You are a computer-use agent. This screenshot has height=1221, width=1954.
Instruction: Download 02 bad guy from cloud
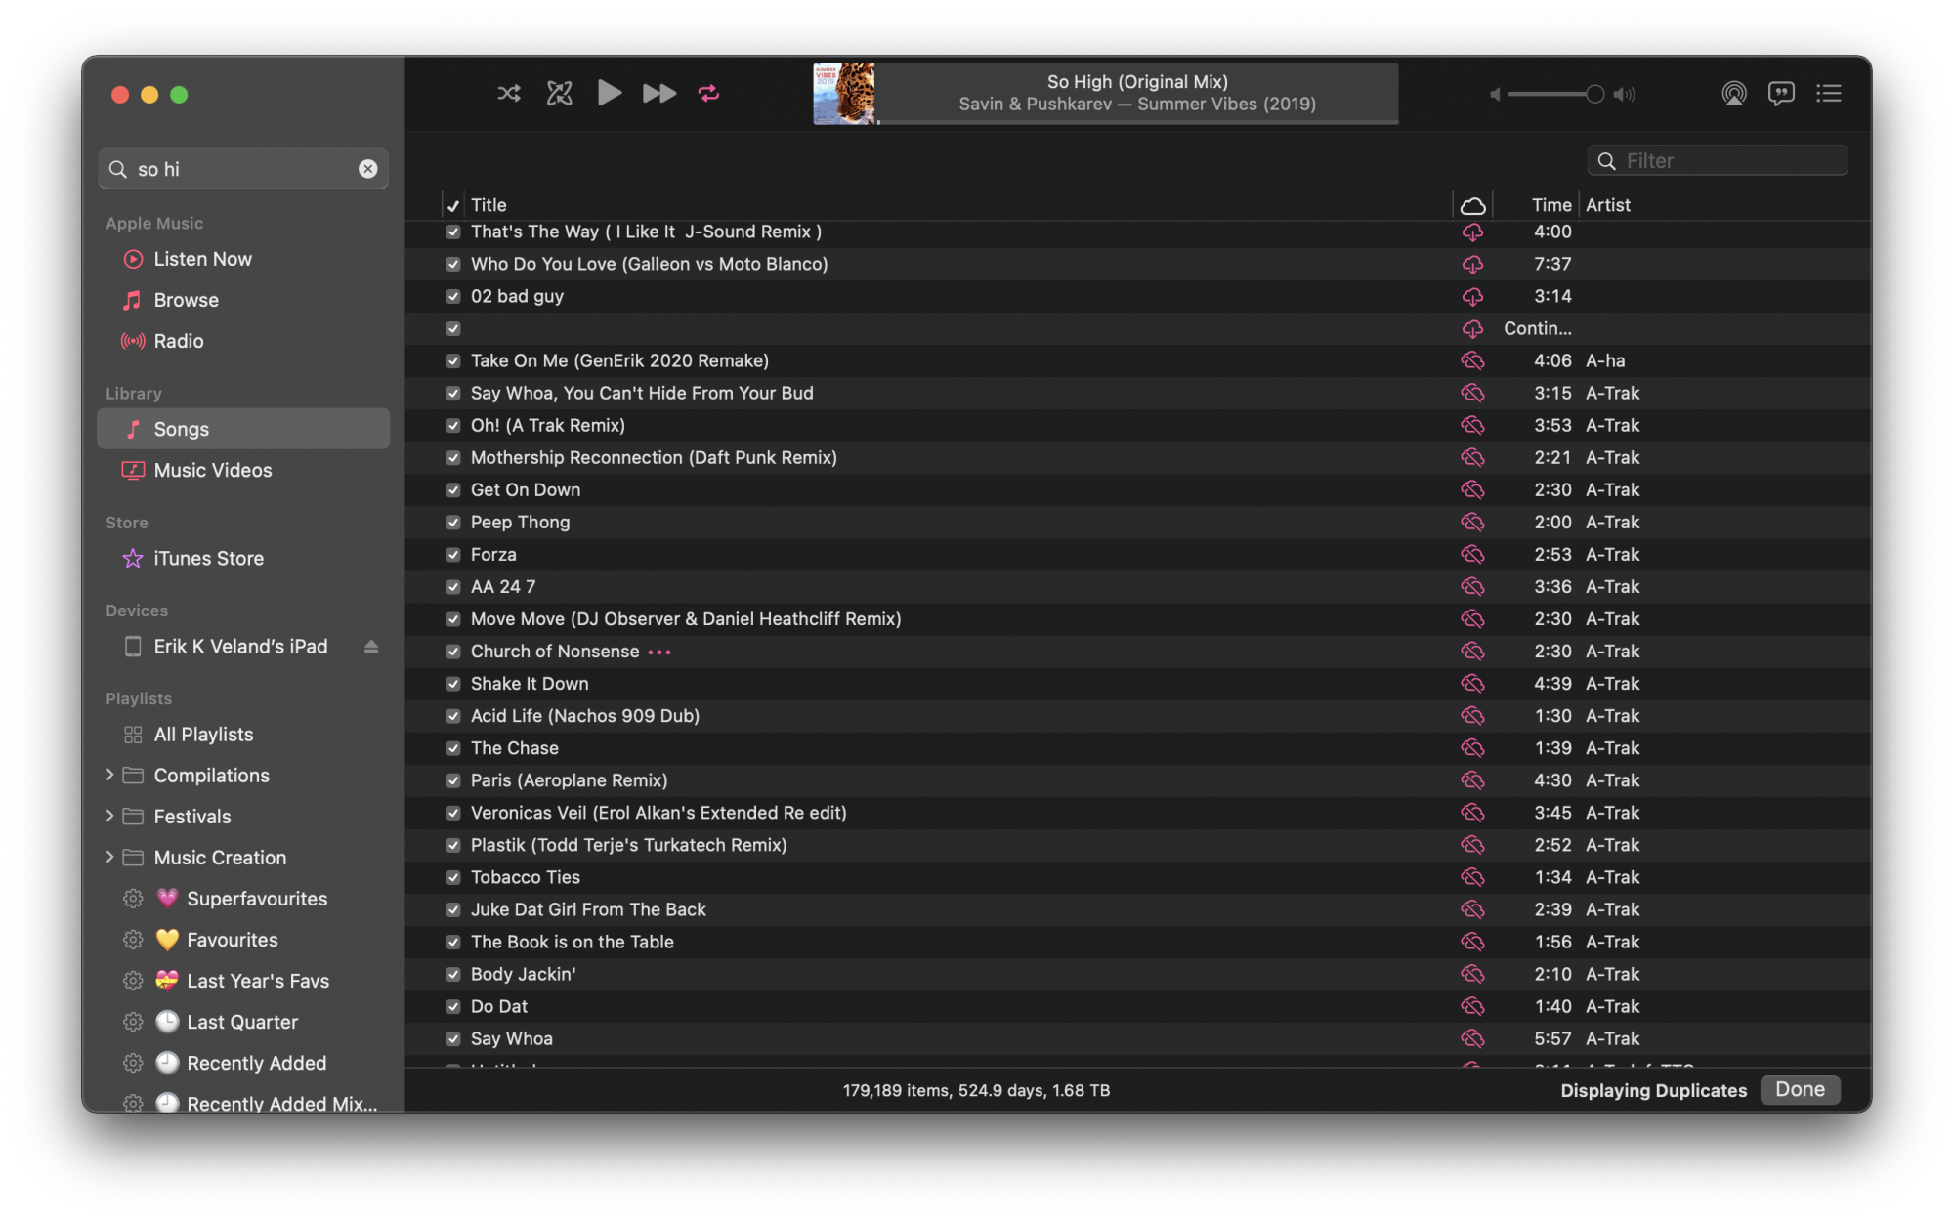(1472, 297)
